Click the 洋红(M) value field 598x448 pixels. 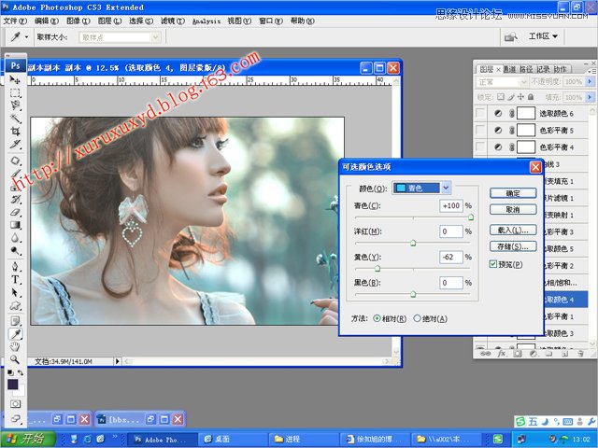point(450,231)
